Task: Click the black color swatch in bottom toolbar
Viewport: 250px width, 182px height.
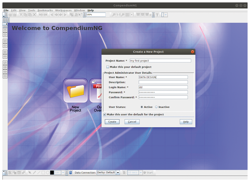Action: click(x=52, y=172)
